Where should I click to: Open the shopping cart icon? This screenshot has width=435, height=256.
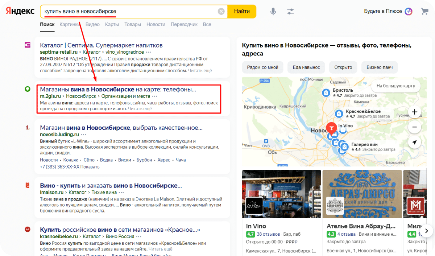(x=424, y=11)
